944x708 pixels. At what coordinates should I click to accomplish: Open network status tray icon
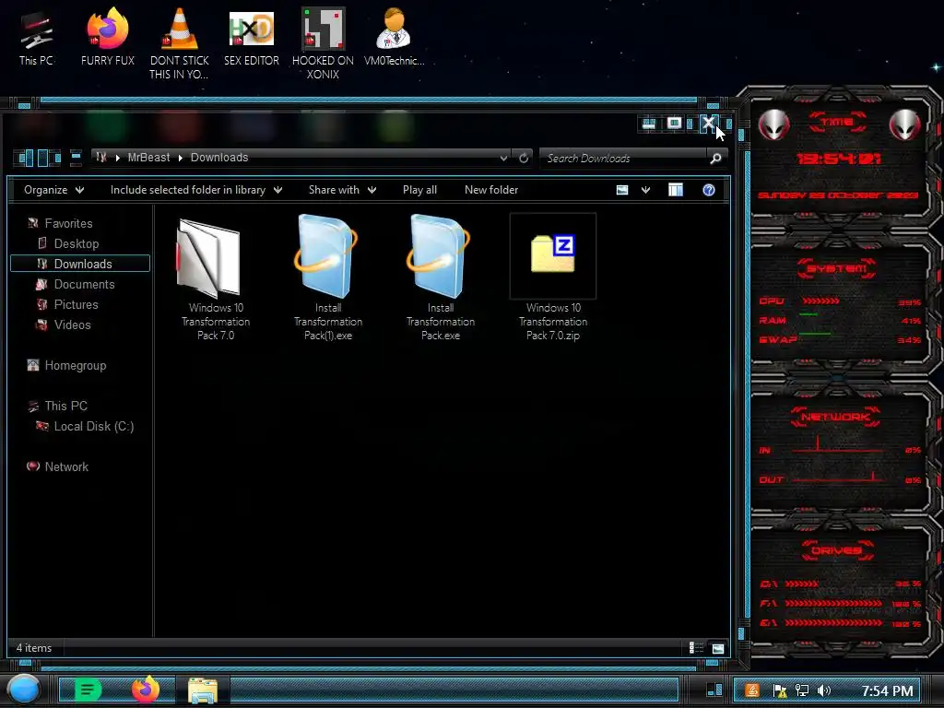(802, 690)
